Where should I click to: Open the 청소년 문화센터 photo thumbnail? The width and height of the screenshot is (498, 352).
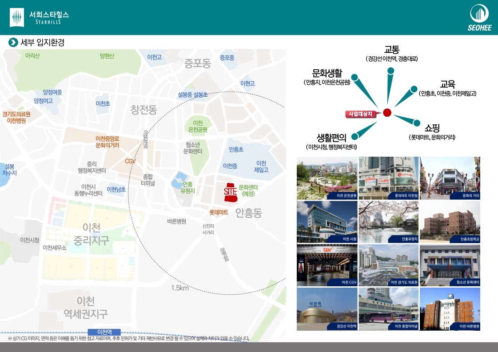tap(450, 265)
